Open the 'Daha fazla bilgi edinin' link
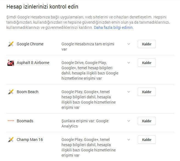The width and height of the screenshot is (180, 161). coord(113,28)
